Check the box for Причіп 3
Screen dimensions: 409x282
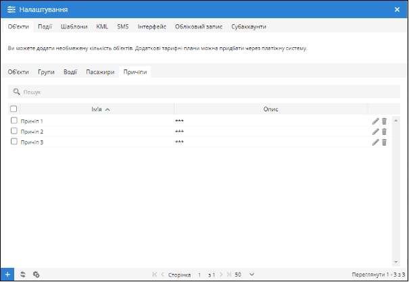tap(14, 142)
